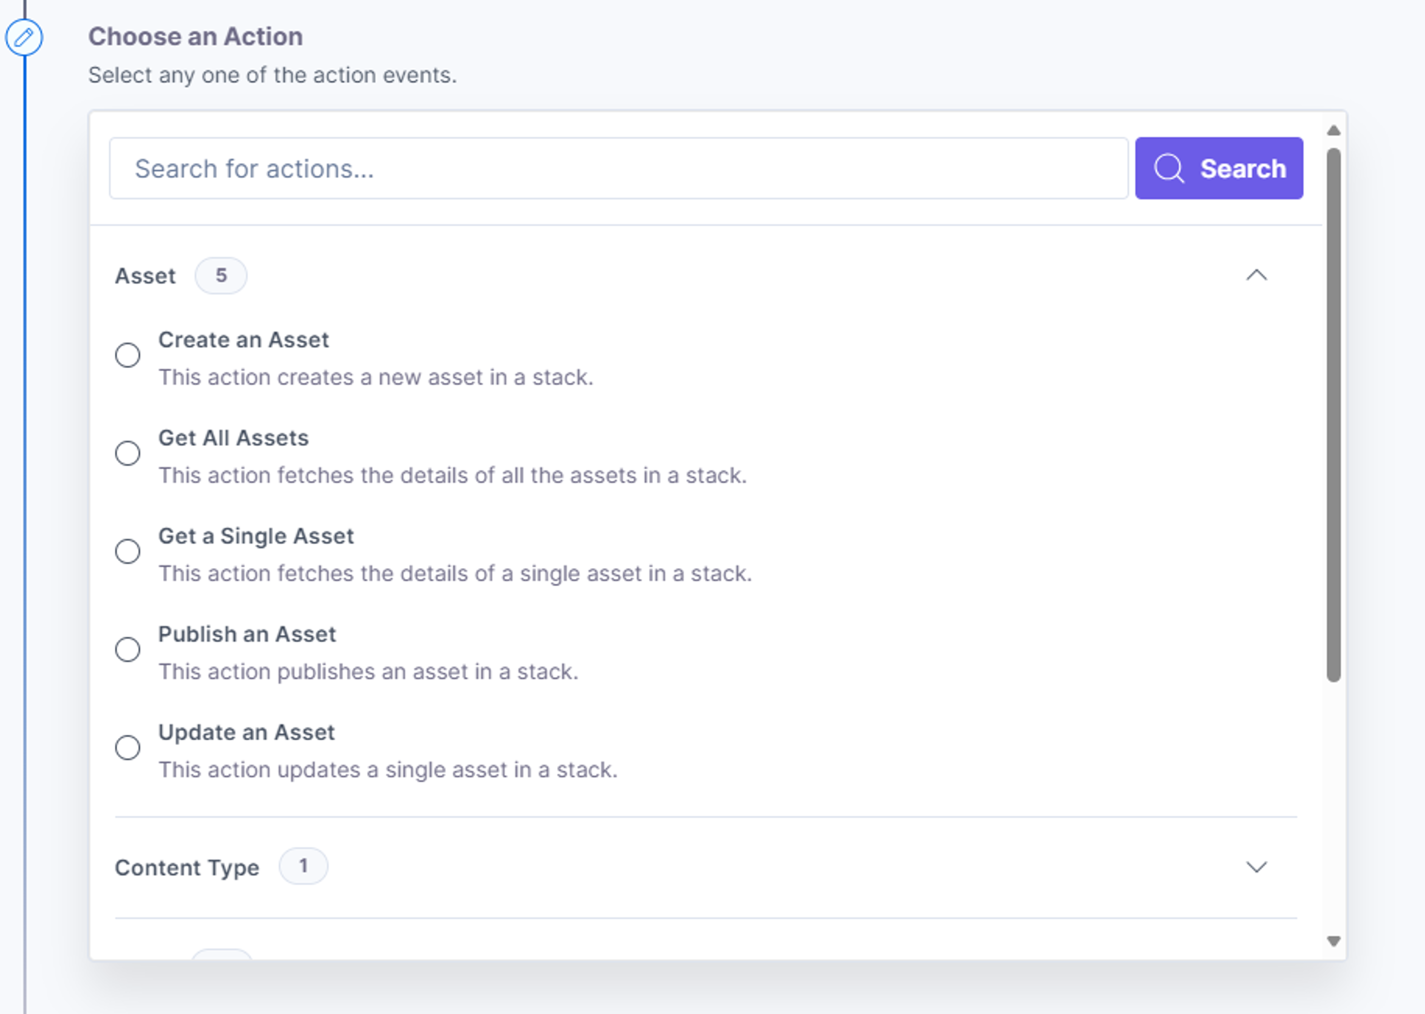The image size is (1425, 1014).
Task: Select the Update an Asset radio button
Action: 127,748
